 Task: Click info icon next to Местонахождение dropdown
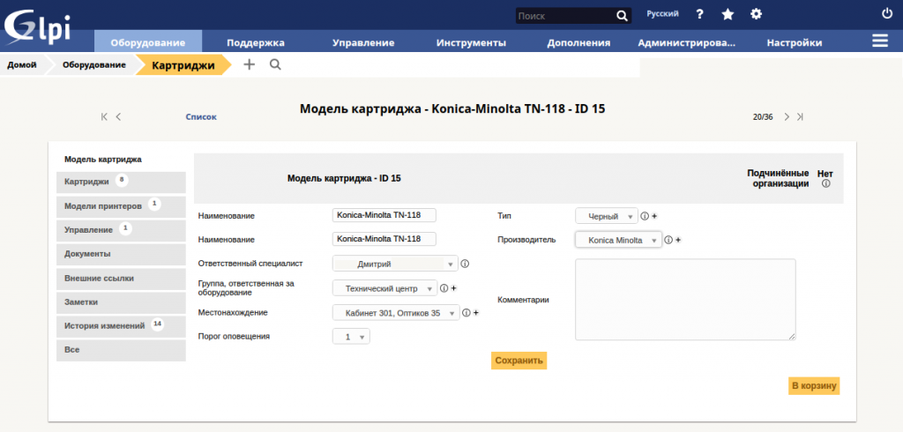point(466,313)
